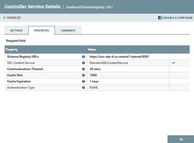Click Disable & Configure
The width and height of the screenshot is (194, 143).
(x=175, y=18)
